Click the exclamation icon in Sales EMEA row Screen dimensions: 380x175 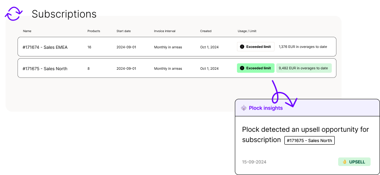pyautogui.click(x=242, y=47)
